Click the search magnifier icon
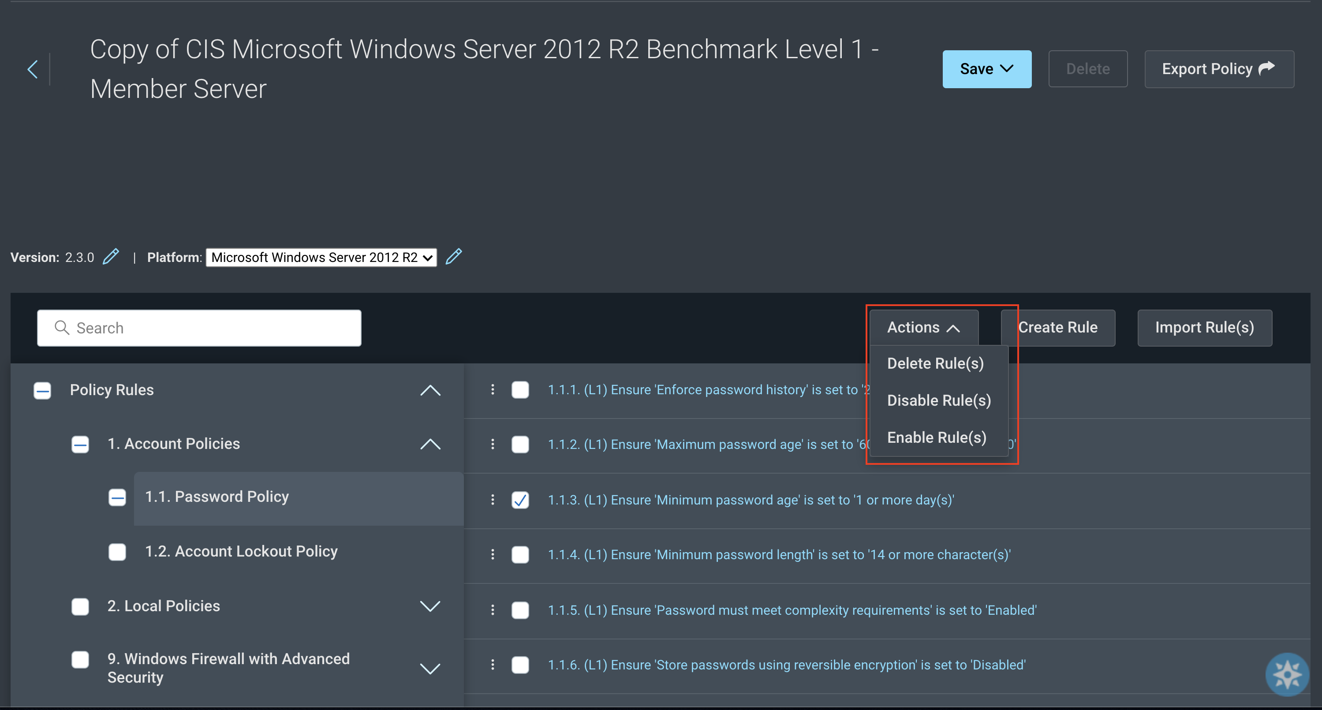The image size is (1322, 710). click(x=62, y=328)
